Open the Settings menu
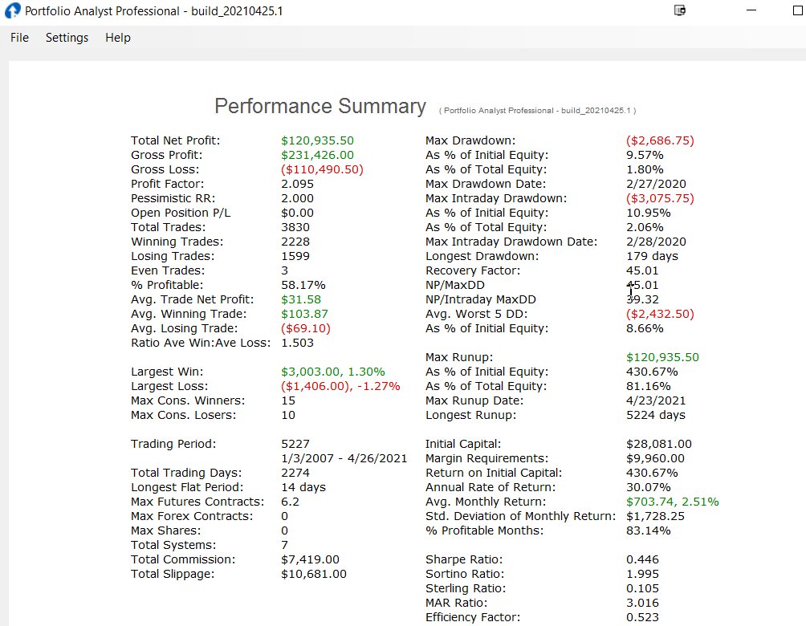The height and width of the screenshot is (626, 806). [67, 38]
